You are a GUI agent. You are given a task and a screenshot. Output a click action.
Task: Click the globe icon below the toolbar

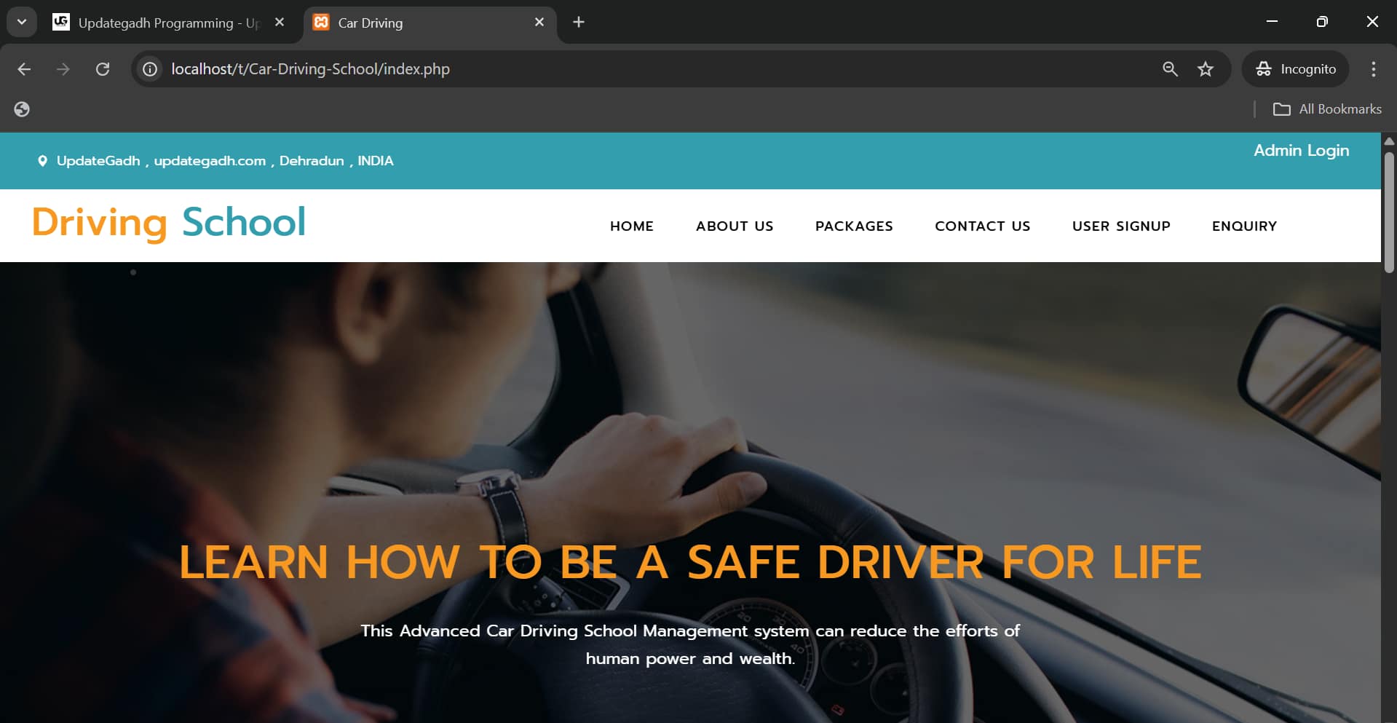coord(21,109)
